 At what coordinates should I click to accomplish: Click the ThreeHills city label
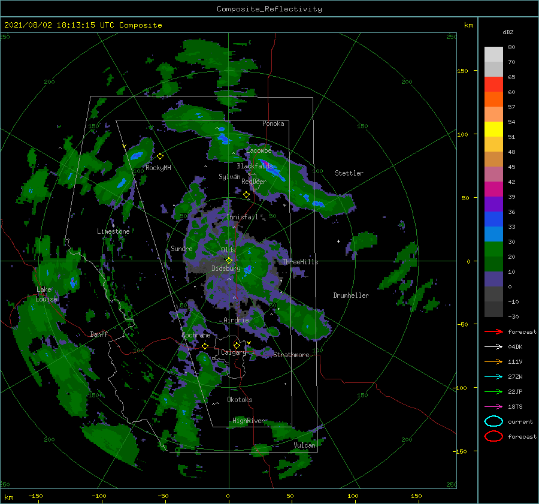300,262
